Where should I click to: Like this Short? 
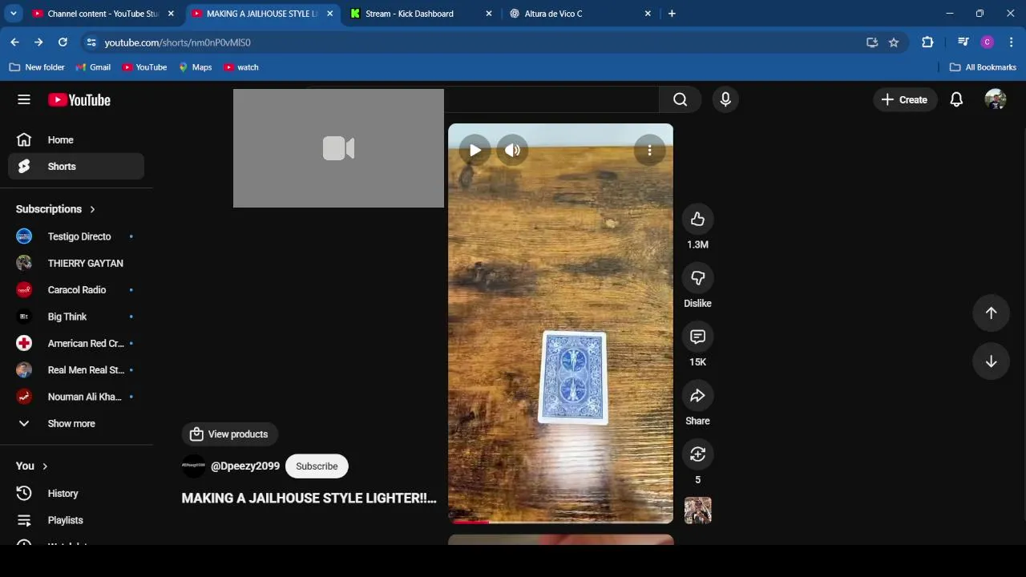[x=697, y=219]
